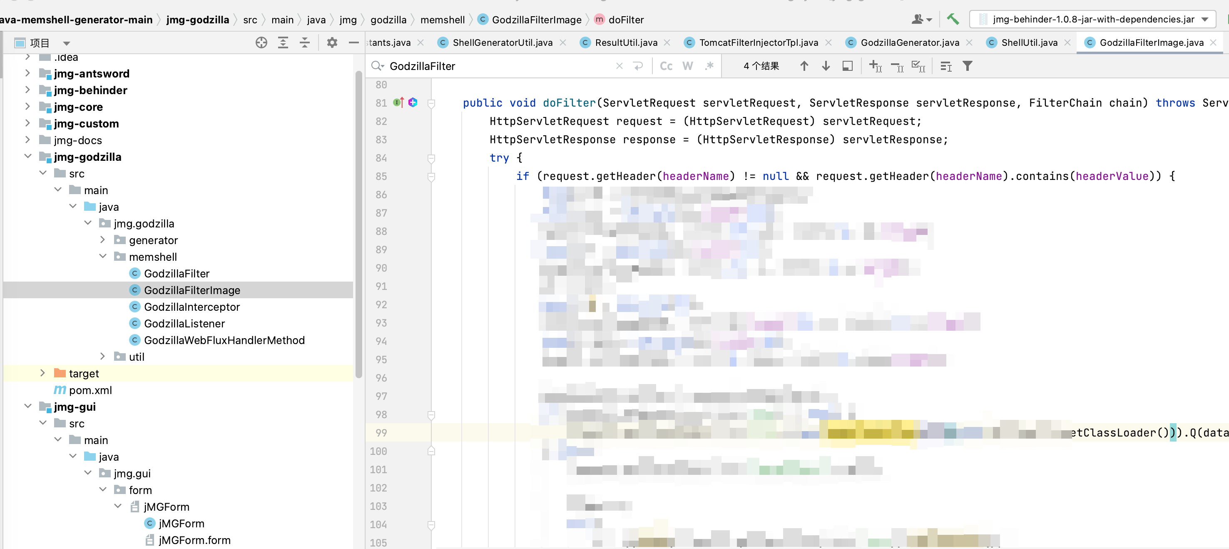Viewport: 1229px width, 549px height.
Task: Switch to TomcatFilterInjectorTpl.java tab
Action: (758, 42)
